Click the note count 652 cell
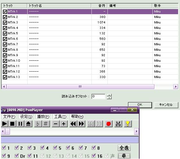Screen dimensions: 180x159 [102, 50]
